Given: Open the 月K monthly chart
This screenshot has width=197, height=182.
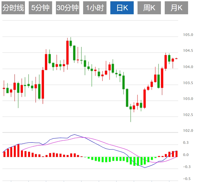Looking at the screenshot, I should click(x=176, y=8).
